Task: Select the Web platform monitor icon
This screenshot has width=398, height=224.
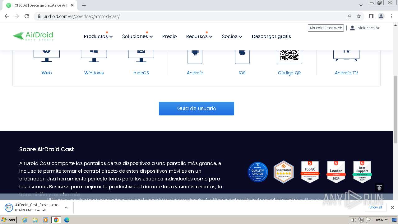Action: tap(47, 56)
